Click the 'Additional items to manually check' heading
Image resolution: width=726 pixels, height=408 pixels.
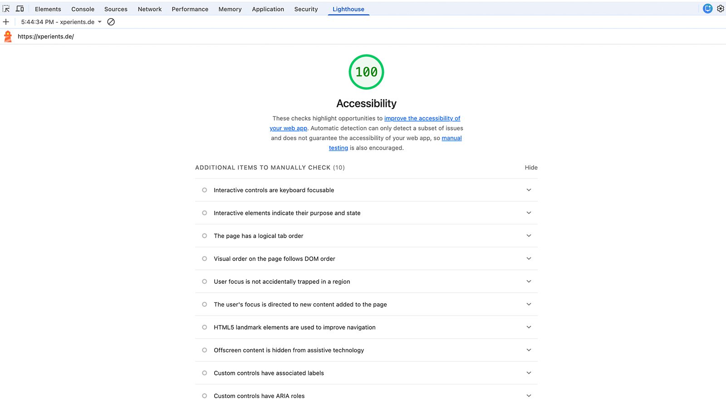pos(270,168)
